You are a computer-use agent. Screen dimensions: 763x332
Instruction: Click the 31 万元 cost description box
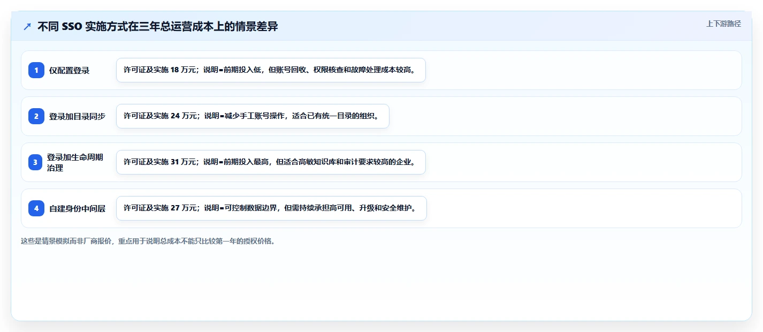(271, 162)
